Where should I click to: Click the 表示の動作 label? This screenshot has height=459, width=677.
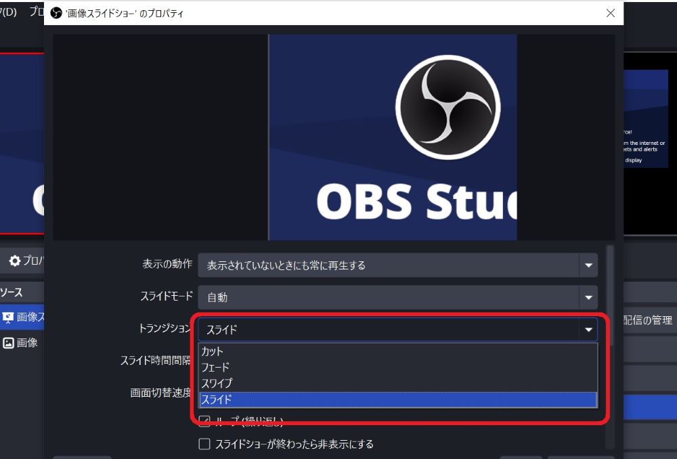[167, 264]
